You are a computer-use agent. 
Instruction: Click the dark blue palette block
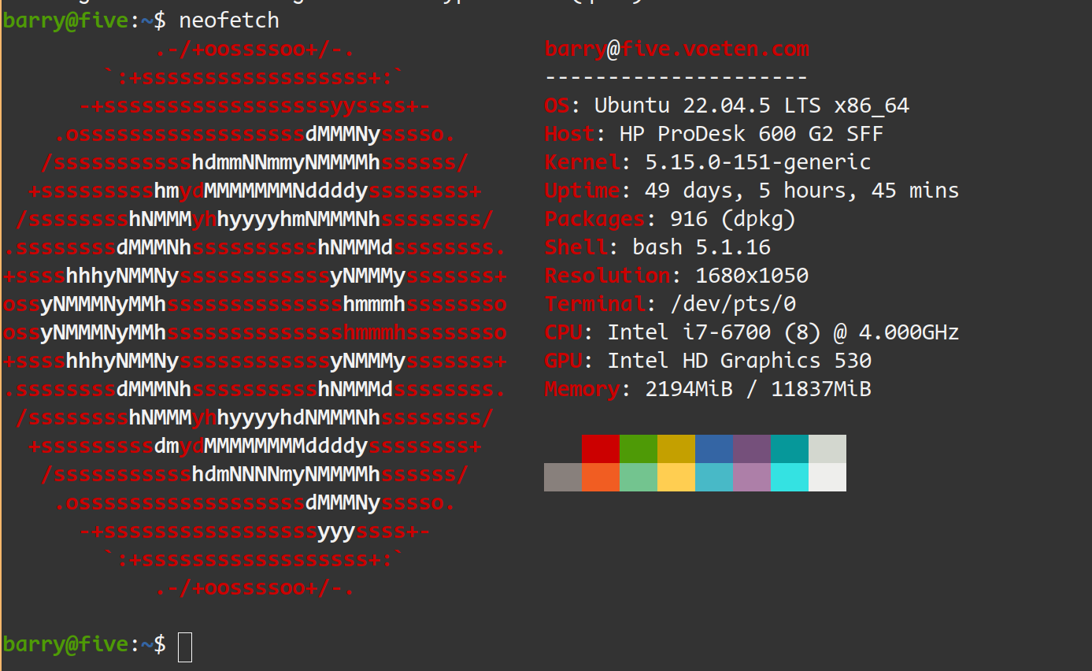pyautogui.click(x=714, y=449)
